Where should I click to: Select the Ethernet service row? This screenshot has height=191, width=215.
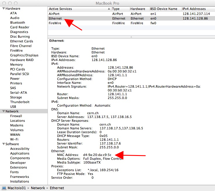131,18
